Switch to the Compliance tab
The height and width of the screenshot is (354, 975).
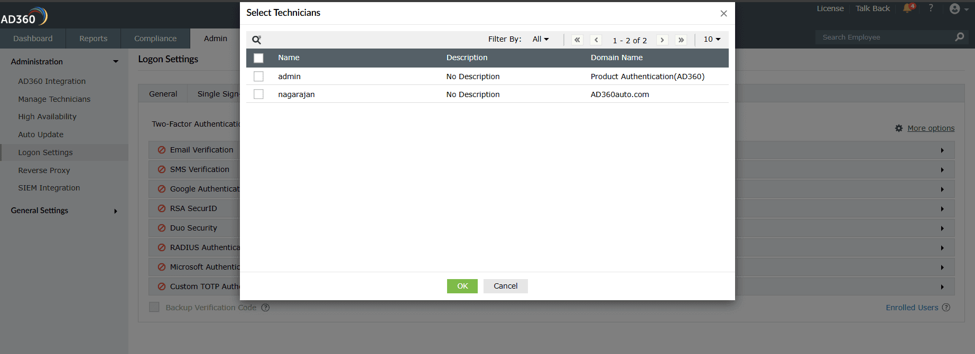(x=155, y=39)
